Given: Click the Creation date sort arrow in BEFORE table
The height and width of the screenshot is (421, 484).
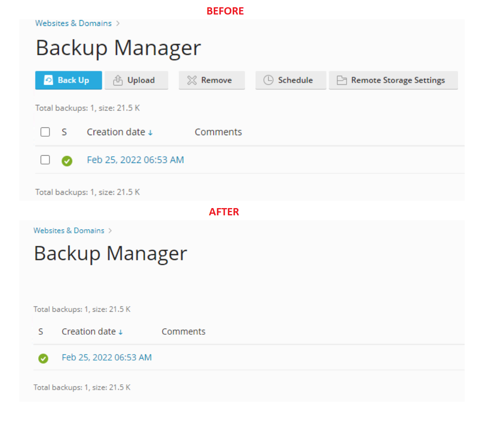Looking at the screenshot, I should (150, 132).
